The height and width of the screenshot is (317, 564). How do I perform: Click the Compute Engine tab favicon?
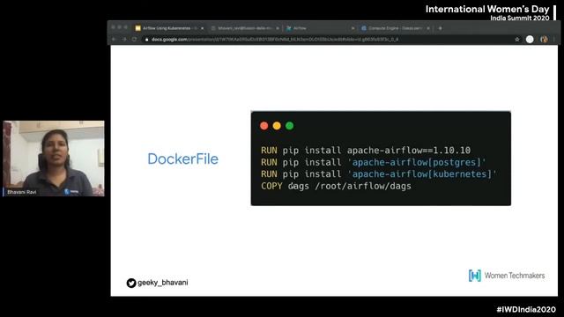[364, 28]
